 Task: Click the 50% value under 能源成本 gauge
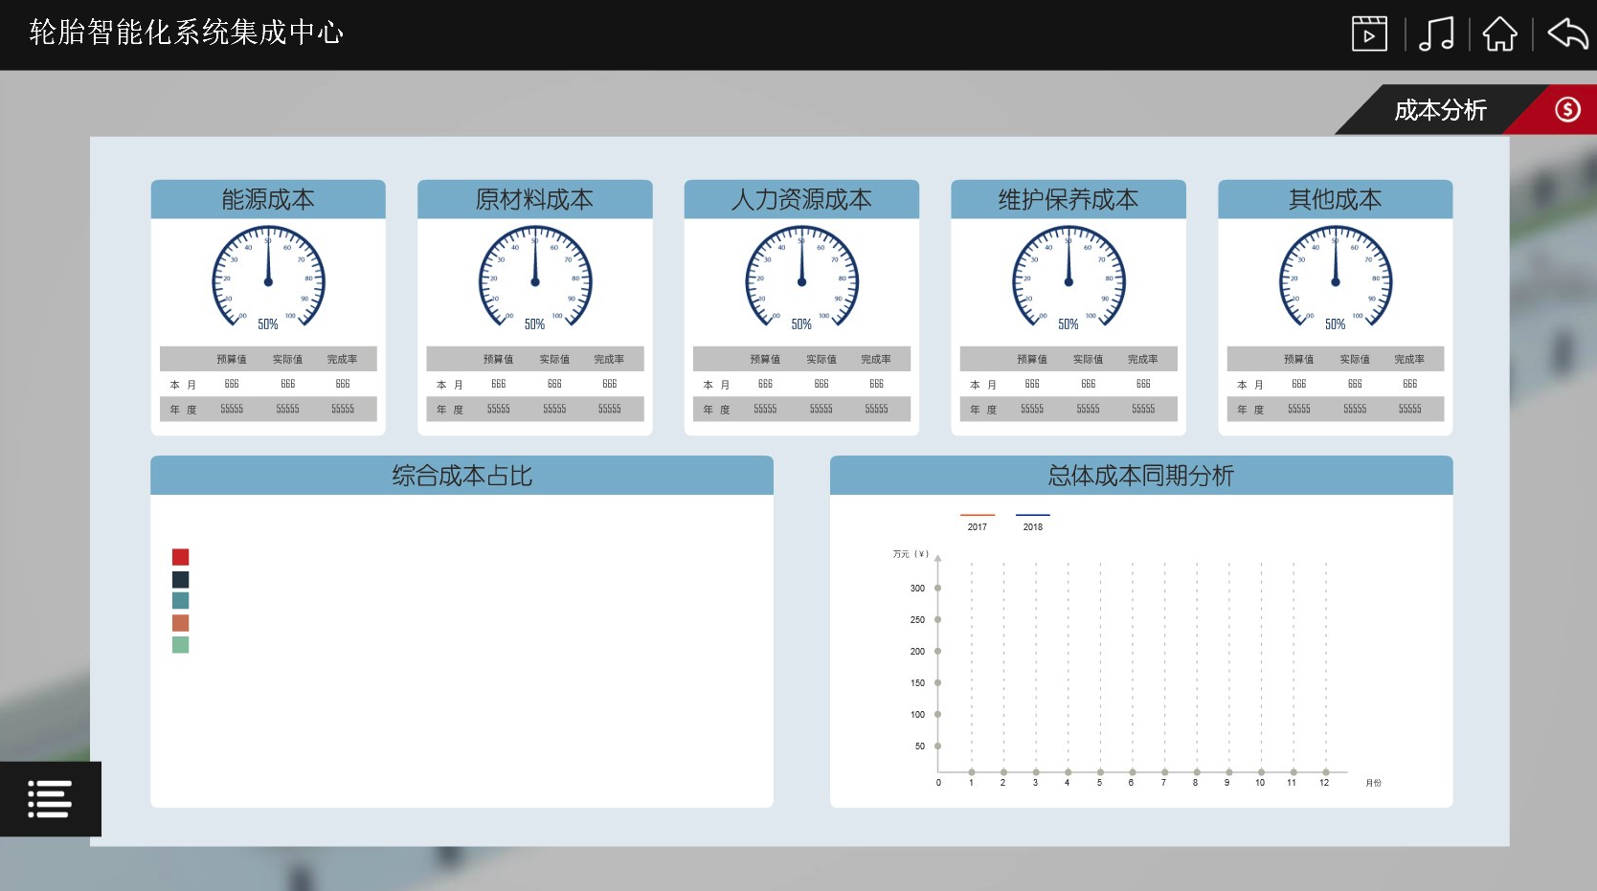click(x=268, y=324)
